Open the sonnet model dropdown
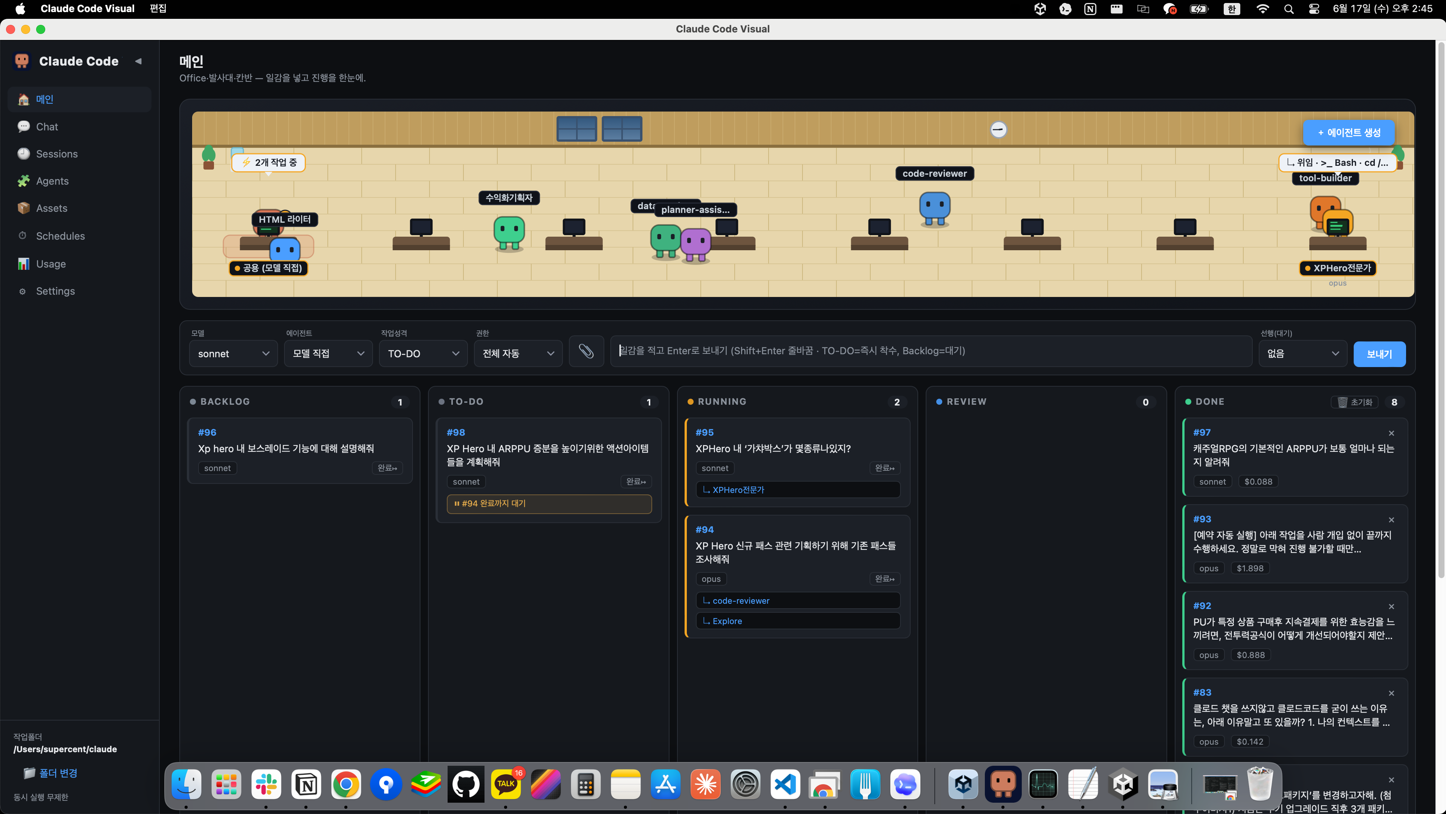 (x=234, y=353)
